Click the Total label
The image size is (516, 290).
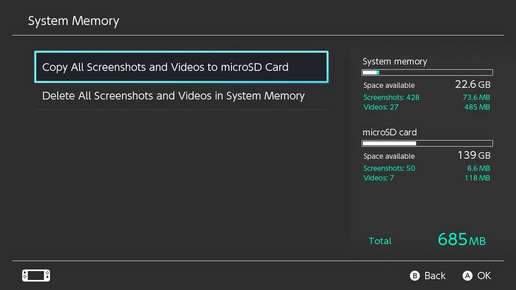pos(380,241)
